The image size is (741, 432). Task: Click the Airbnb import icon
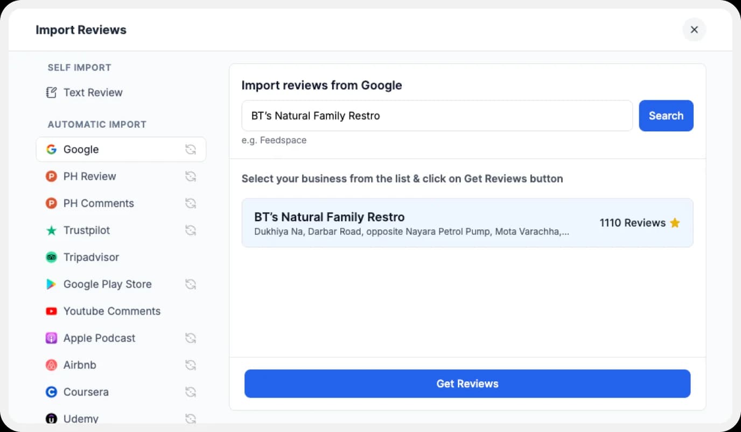51,365
